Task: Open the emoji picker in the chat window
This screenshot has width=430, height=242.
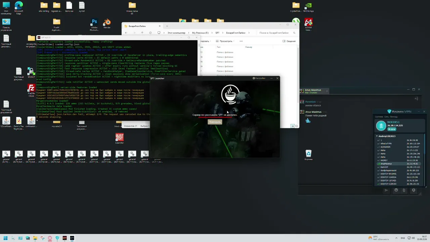Action: click(x=396, y=190)
